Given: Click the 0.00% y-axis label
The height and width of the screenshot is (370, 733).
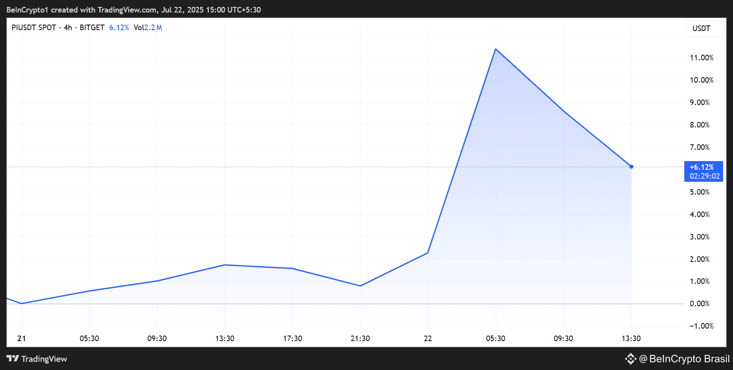Looking at the screenshot, I should point(699,304).
